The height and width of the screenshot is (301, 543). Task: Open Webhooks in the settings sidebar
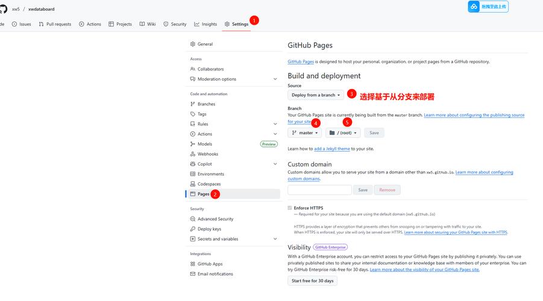tap(208, 154)
